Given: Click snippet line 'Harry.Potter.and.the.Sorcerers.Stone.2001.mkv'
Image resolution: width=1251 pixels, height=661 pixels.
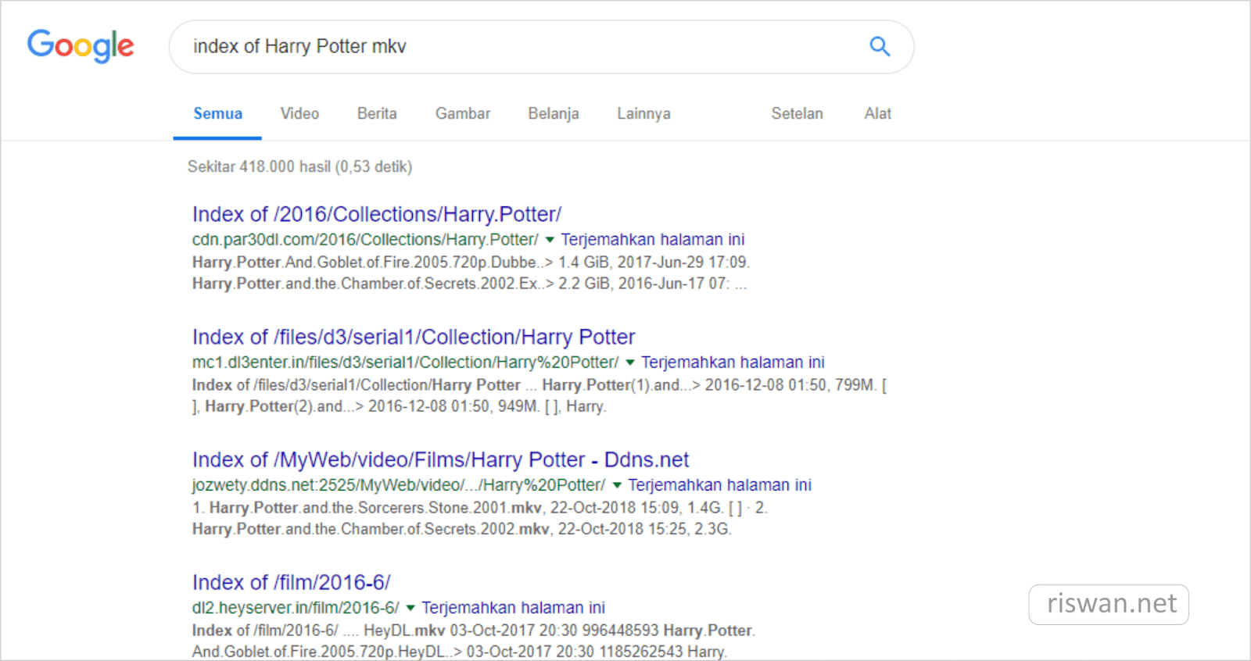Looking at the screenshot, I should pos(480,508).
